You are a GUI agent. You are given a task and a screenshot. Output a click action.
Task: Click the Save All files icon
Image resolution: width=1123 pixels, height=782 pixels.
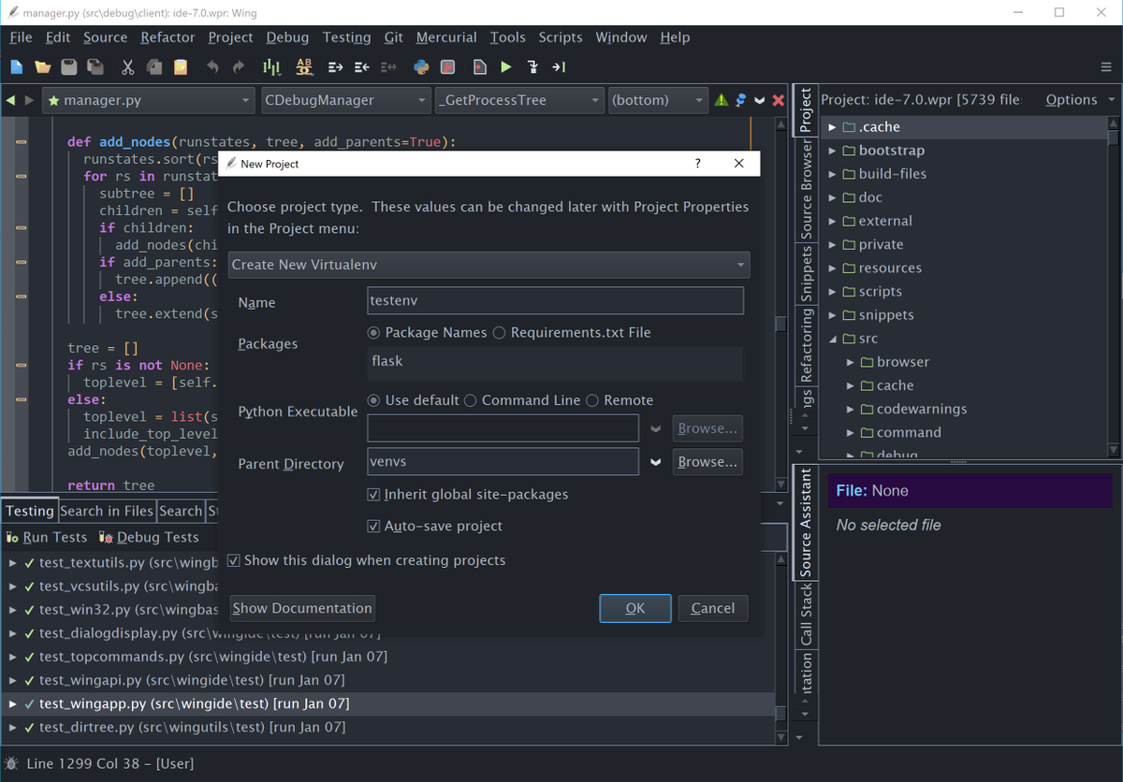(95, 67)
